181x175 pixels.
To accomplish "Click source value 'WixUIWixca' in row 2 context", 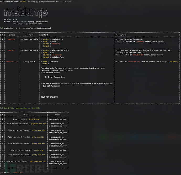I will (x=57, y=55).
